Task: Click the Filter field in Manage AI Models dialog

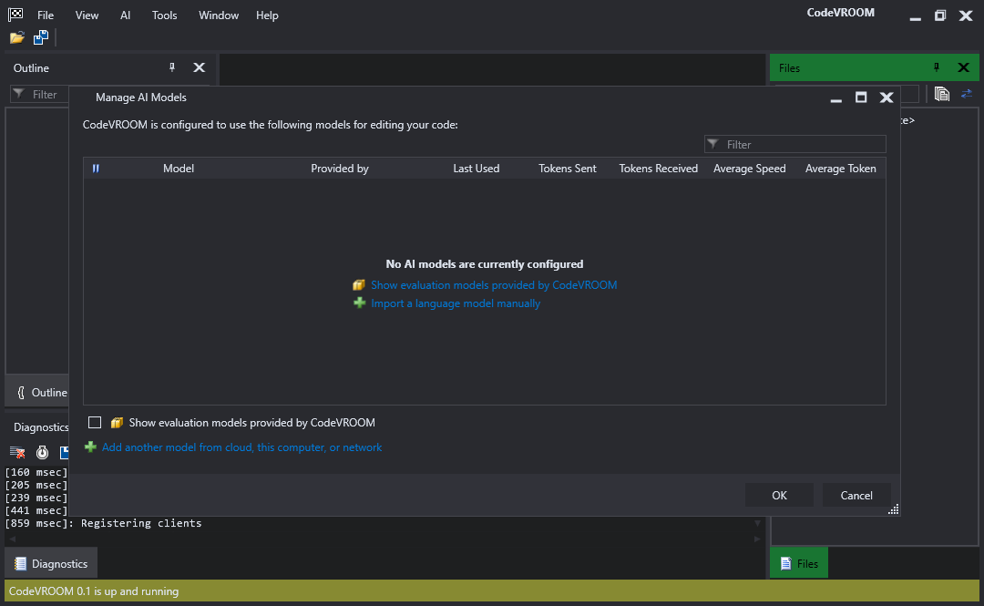Action: 795,144
